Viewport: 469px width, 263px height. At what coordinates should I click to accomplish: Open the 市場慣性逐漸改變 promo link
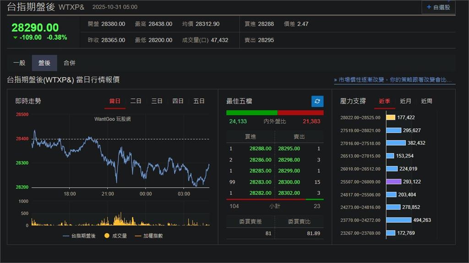[x=394, y=80]
